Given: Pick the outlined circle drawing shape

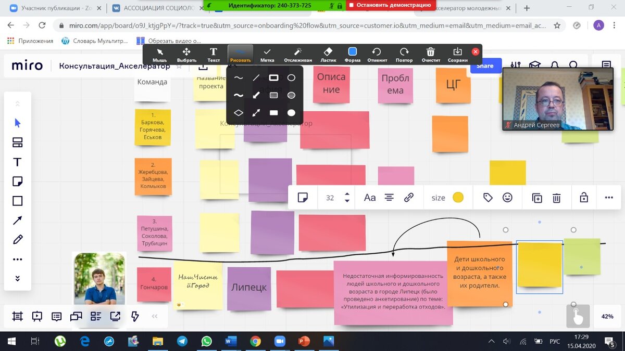Looking at the screenshot, I should (x=291, y=78).
